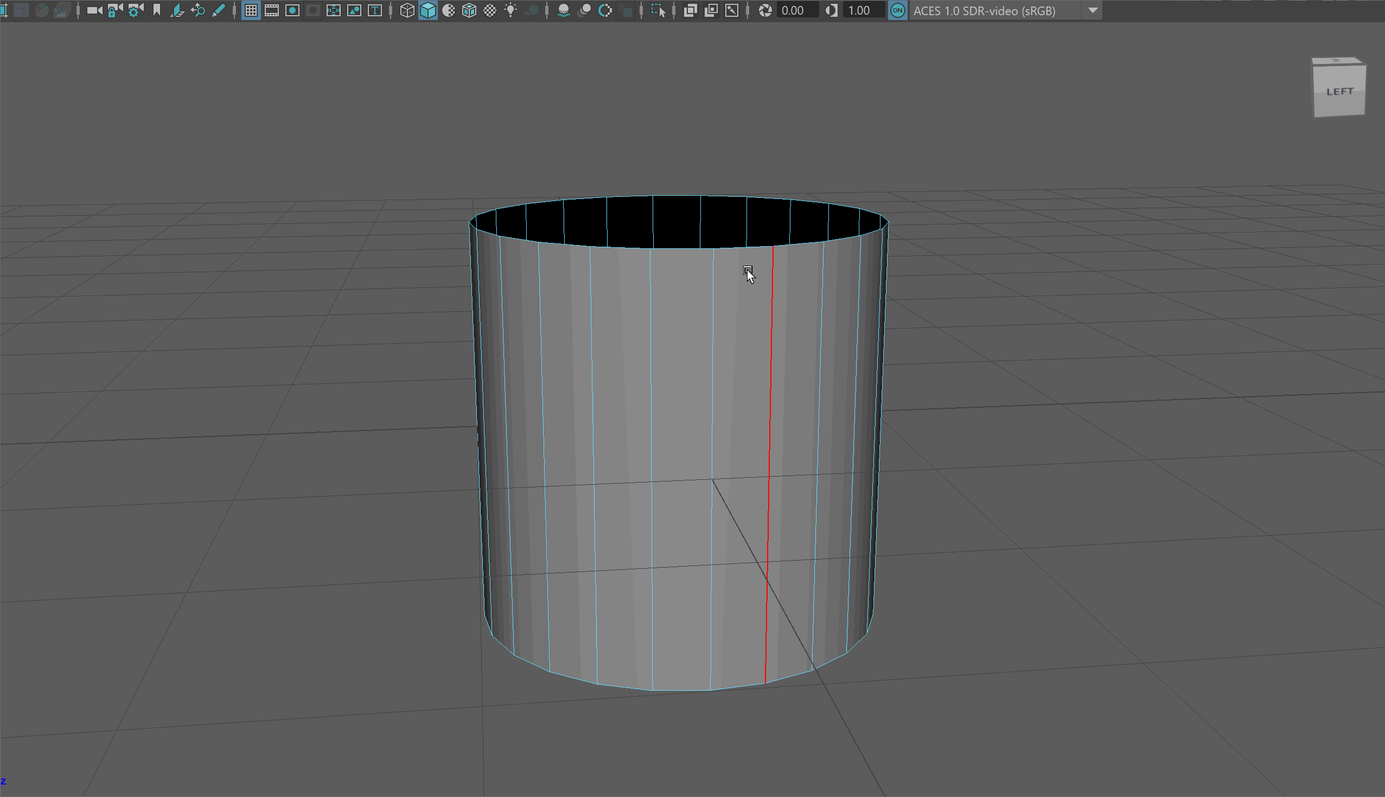1385x797 pixels.
Task: Click the Exposure value field showing 0.00
Action: coord(796,10)
